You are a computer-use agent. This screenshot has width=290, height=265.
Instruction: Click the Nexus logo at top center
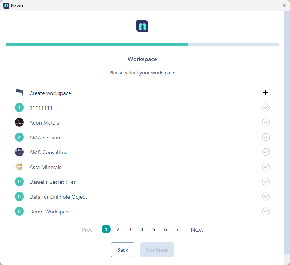[x=142, y=26]
